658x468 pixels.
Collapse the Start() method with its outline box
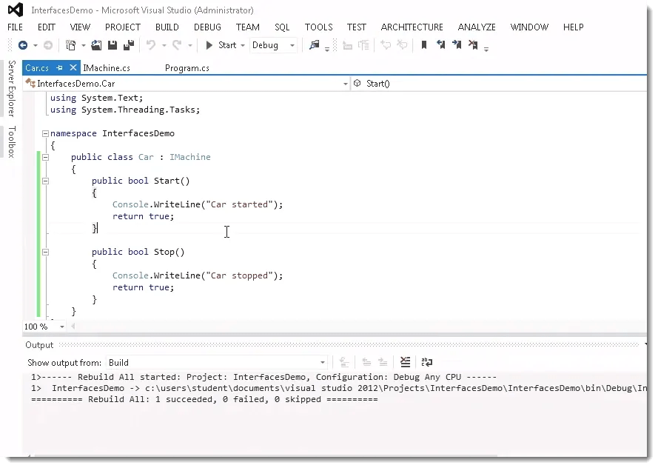pos(44,180)
